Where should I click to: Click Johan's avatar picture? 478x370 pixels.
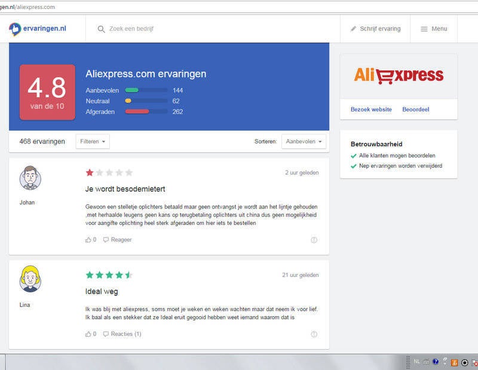30,178
